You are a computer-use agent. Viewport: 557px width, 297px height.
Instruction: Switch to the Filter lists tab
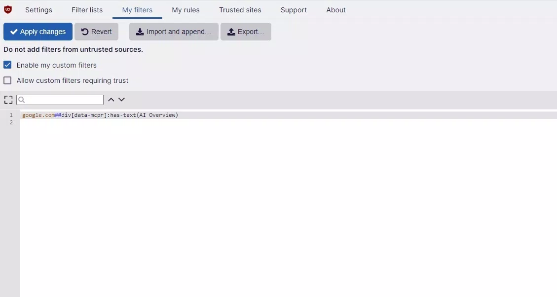(87, 10)
